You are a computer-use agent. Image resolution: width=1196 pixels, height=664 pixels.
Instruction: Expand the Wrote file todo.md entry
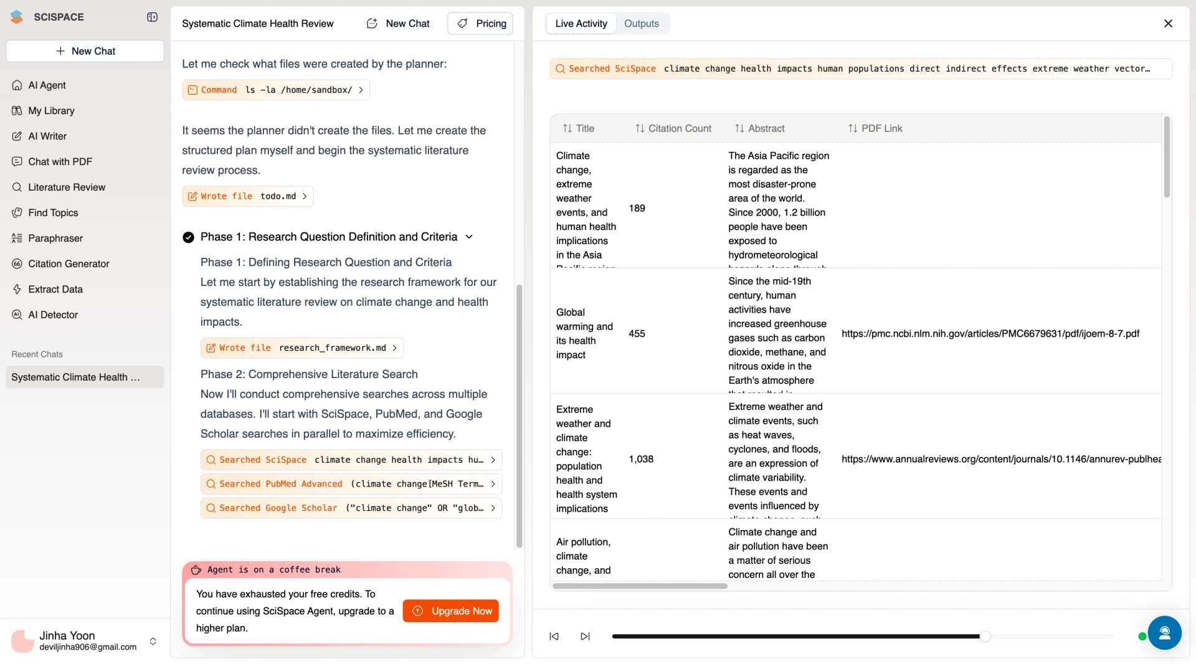point(247,196)
